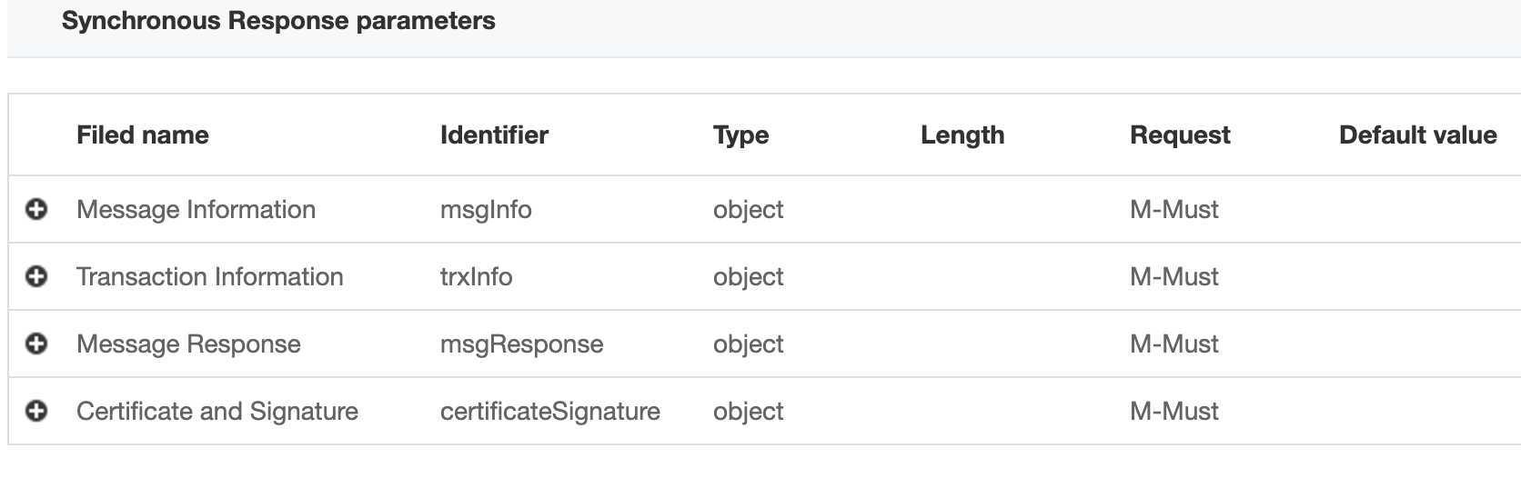Expand the Message Information row
The image size is (1521, 478).
click(36, 209)
